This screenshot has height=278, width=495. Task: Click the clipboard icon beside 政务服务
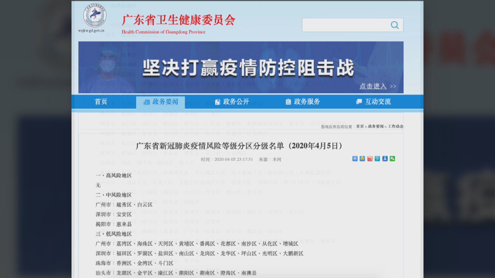288,102
